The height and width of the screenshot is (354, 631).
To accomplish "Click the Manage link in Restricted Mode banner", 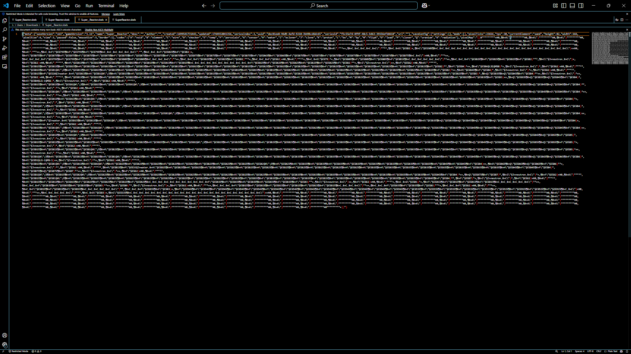I will point(106,14).
